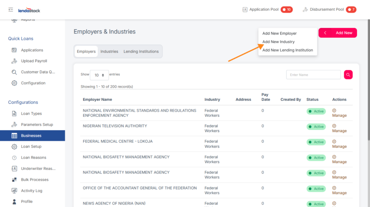Image resolution: width=370 pixels, height=207 pixels.
Task: Manage Federal Medical Centre - Lokoja
Action: (x=339, y=144)
